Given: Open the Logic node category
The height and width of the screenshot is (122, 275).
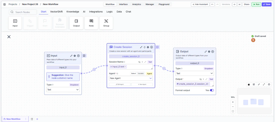Looking at the screenshot, I should point(109,12).
